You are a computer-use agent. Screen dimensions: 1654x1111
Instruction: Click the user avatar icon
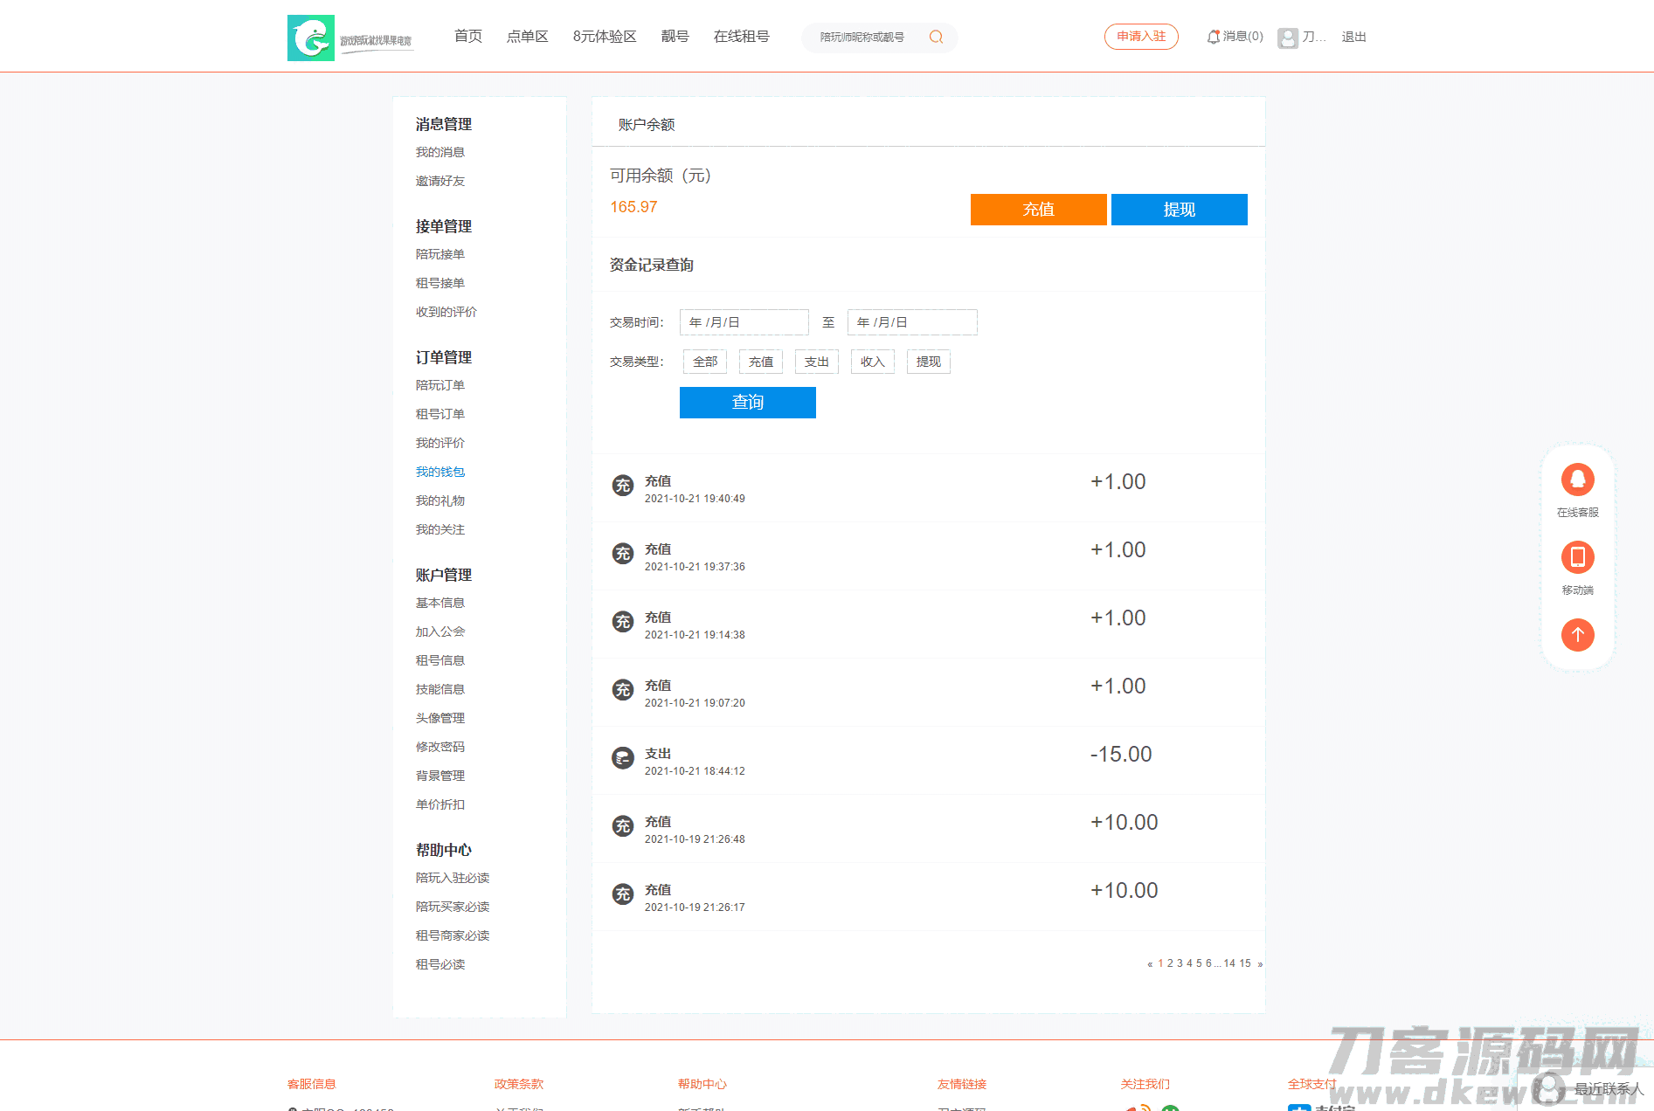pos(1287,38)
